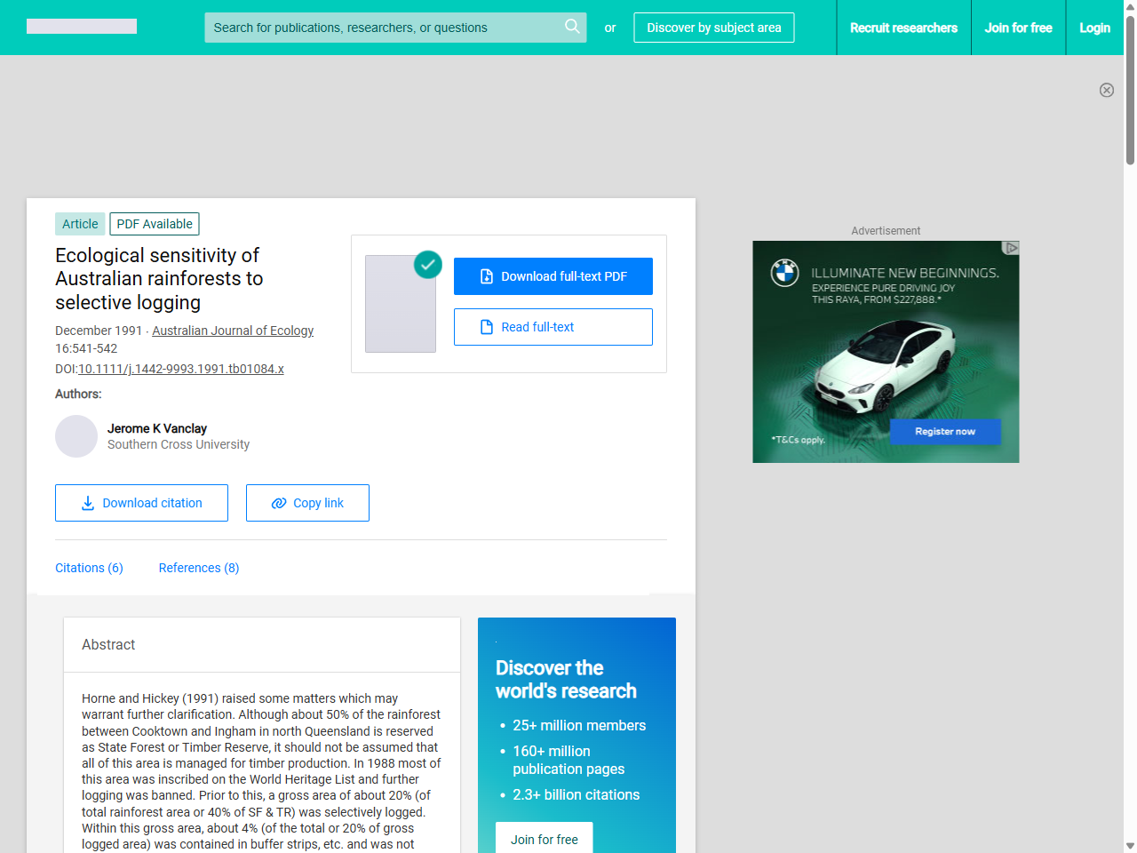Image resolution: width=1137 pixels, height=853 pixels.
Task: Click the Copy link chain icon
Action: (x=278, y=503)
